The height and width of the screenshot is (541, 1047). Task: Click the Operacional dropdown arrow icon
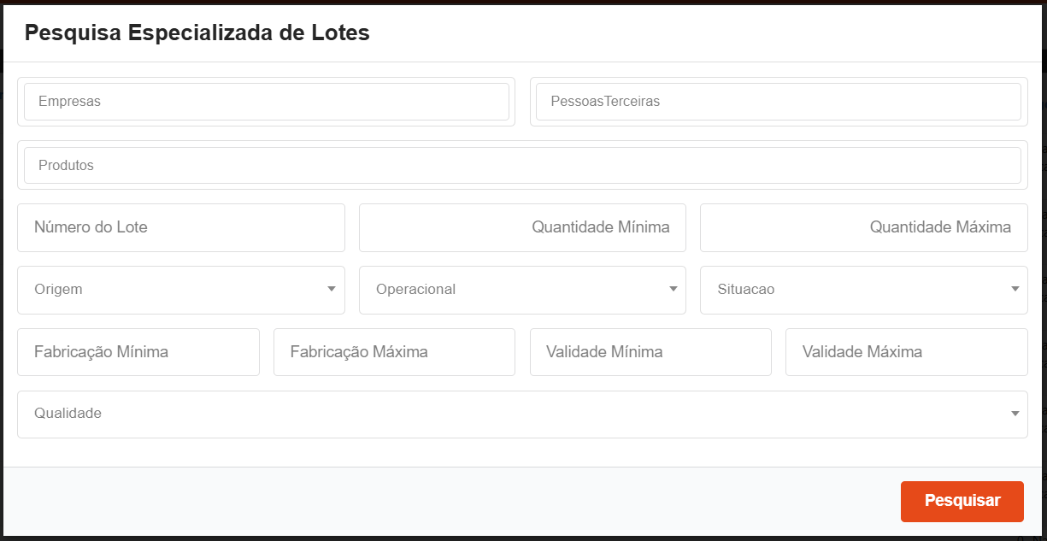click(673, 290)
